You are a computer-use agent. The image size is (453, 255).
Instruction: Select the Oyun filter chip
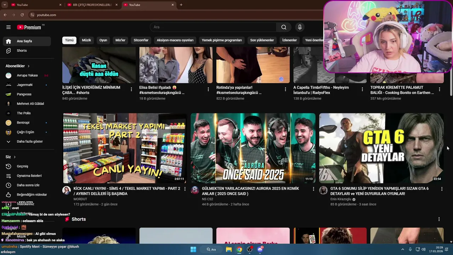coord(103,40)
